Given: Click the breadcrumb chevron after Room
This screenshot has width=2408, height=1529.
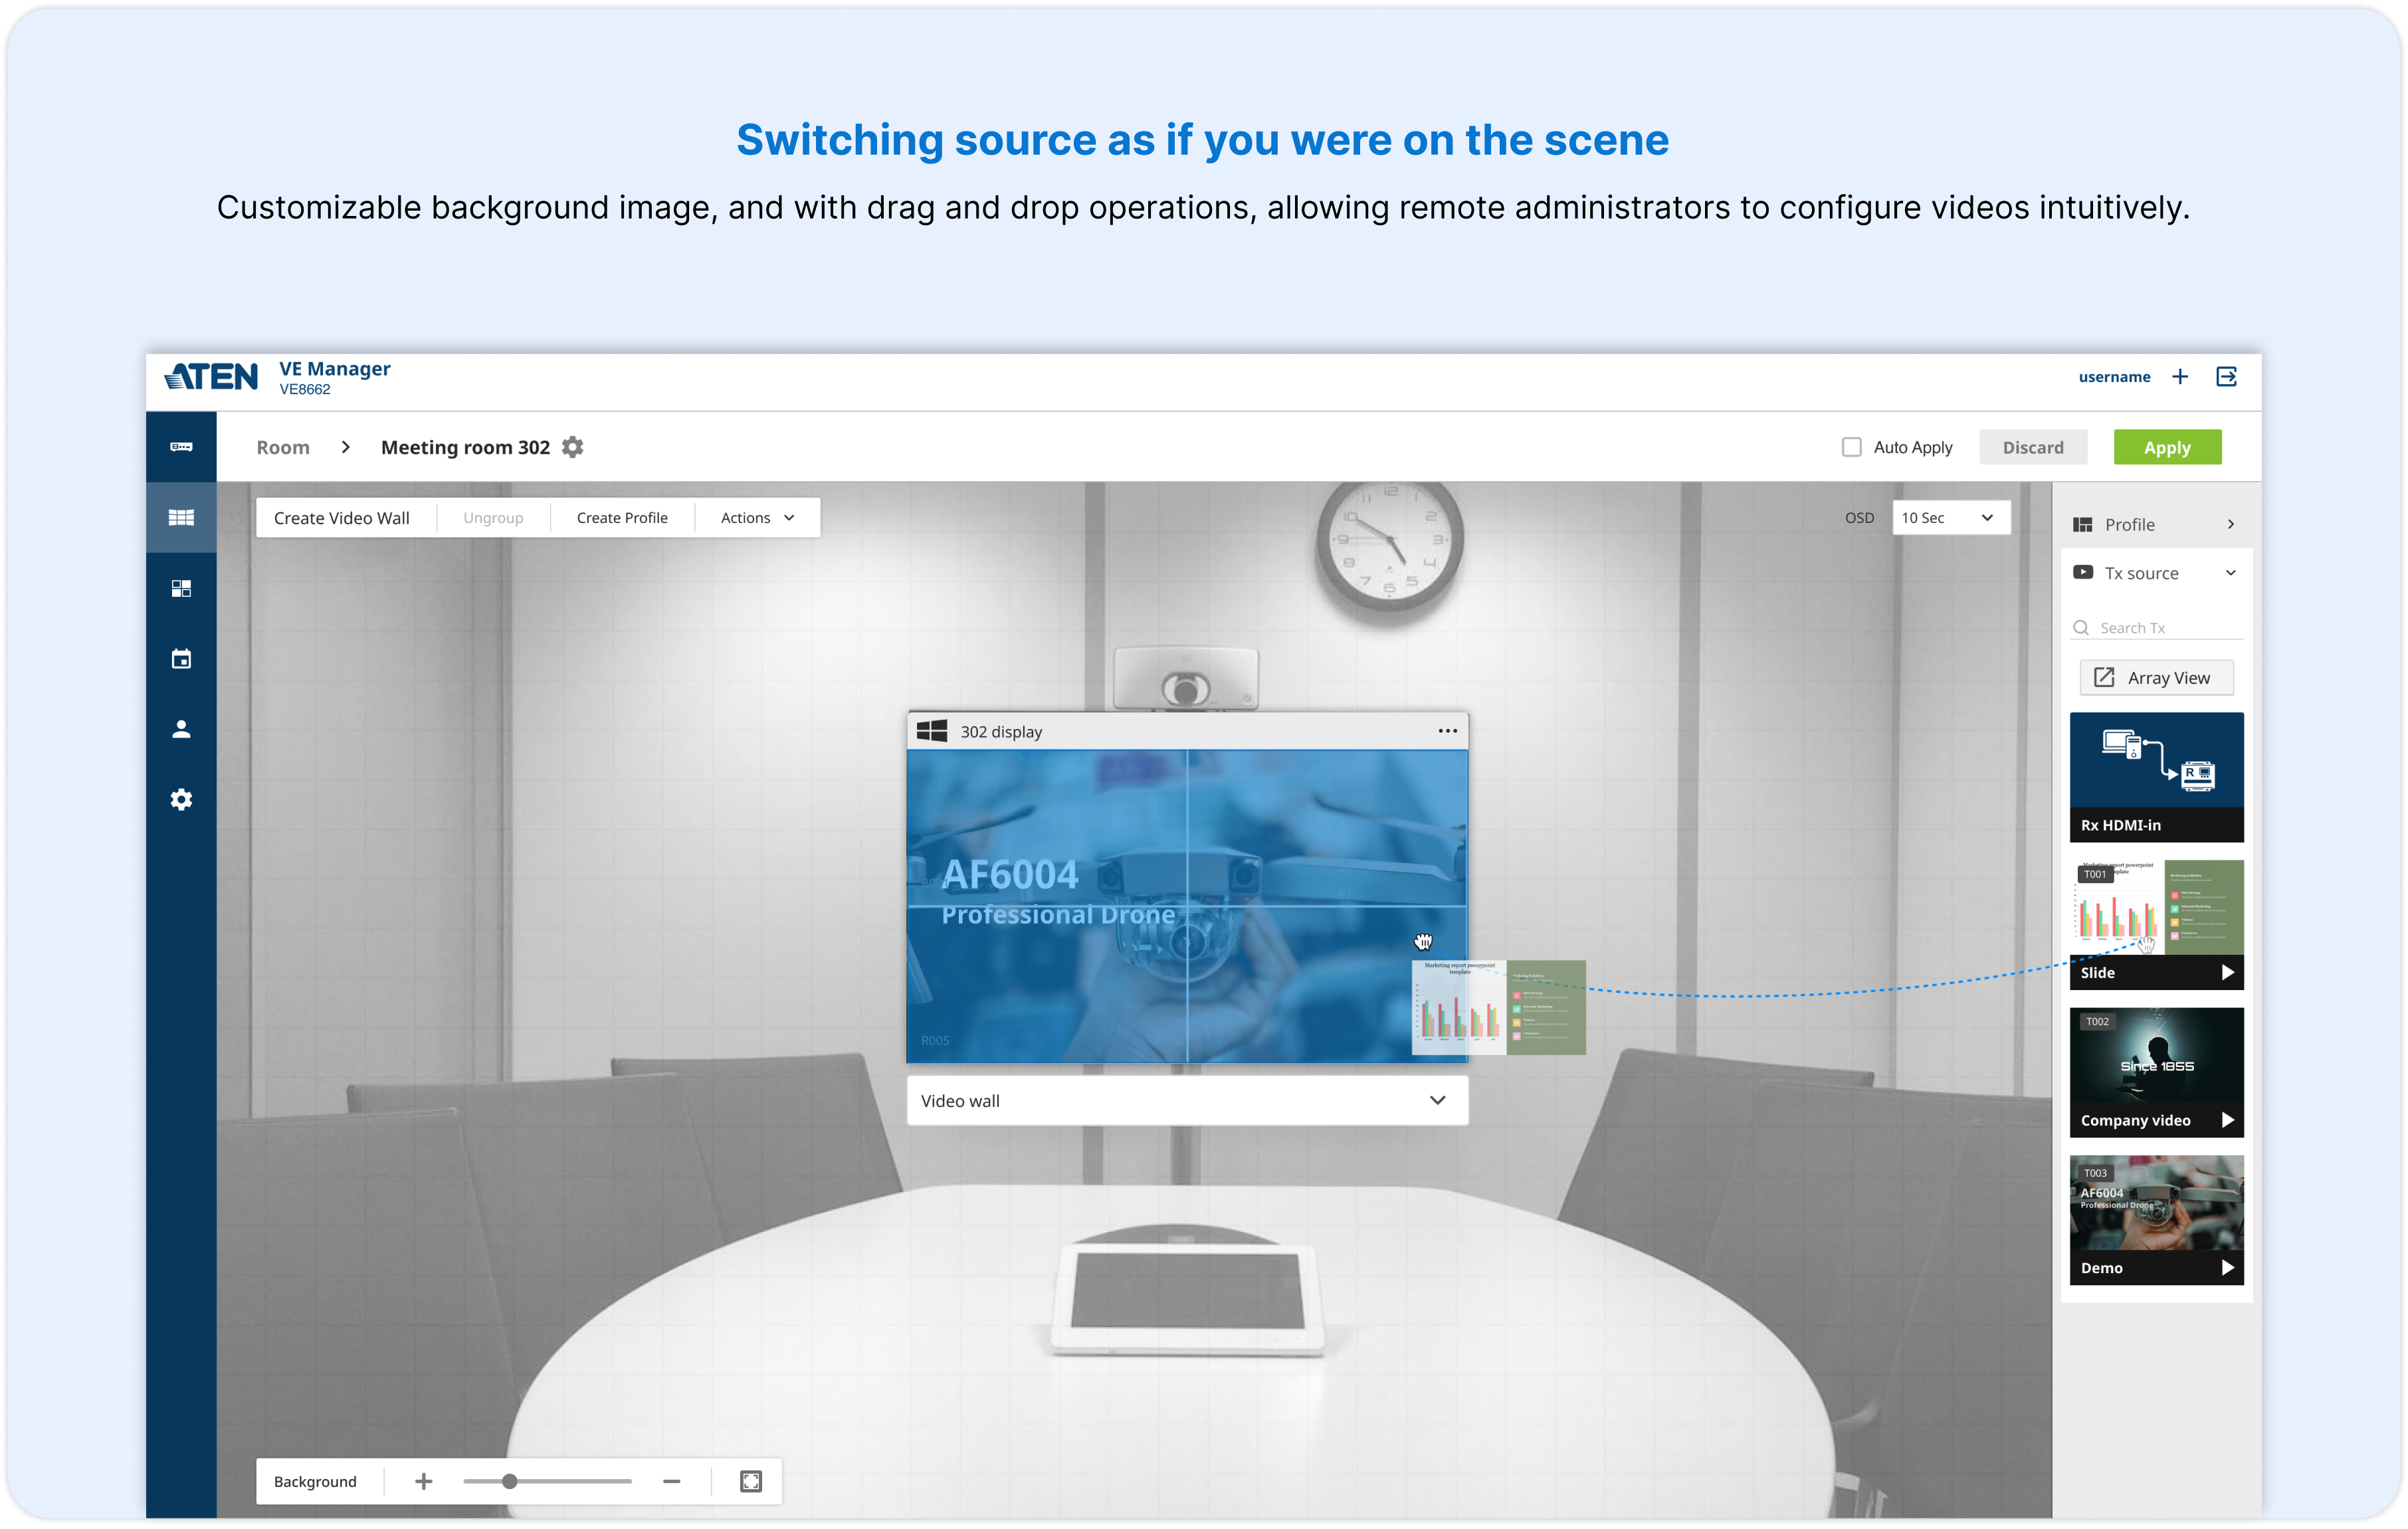Looking at the screenshot, I should tap(346, 447).
